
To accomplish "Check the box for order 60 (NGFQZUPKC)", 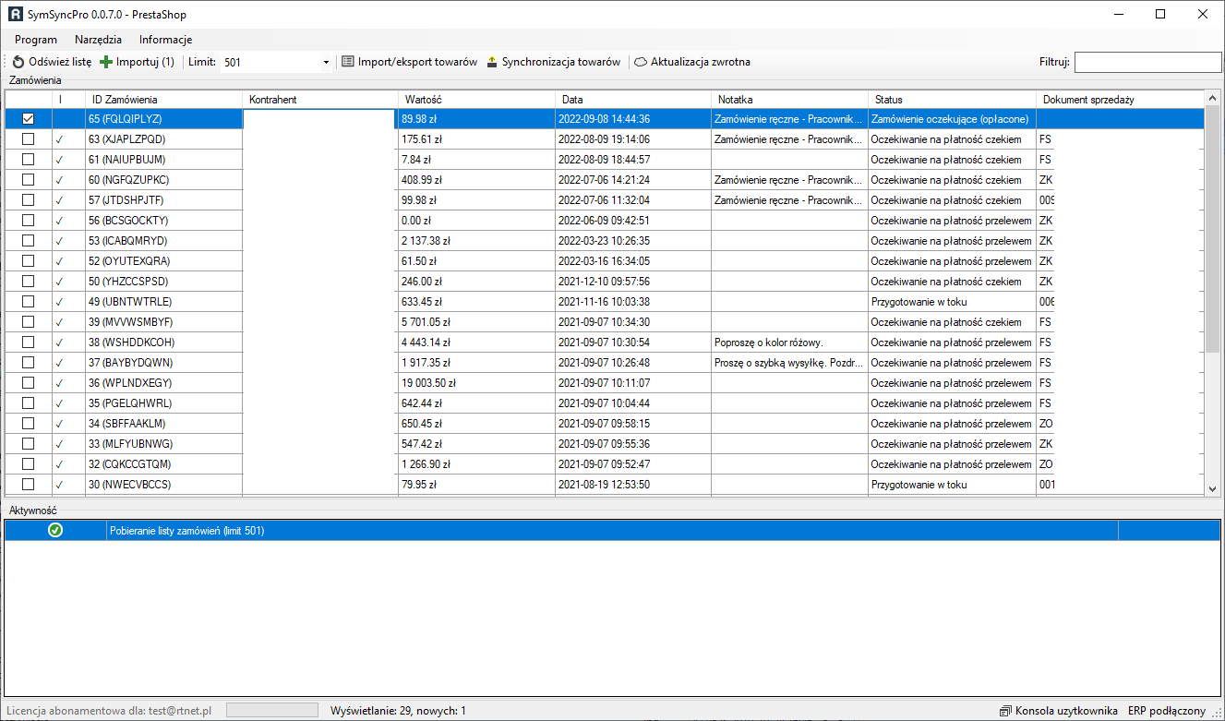I will pyautogui.click(x=29, y=180).
